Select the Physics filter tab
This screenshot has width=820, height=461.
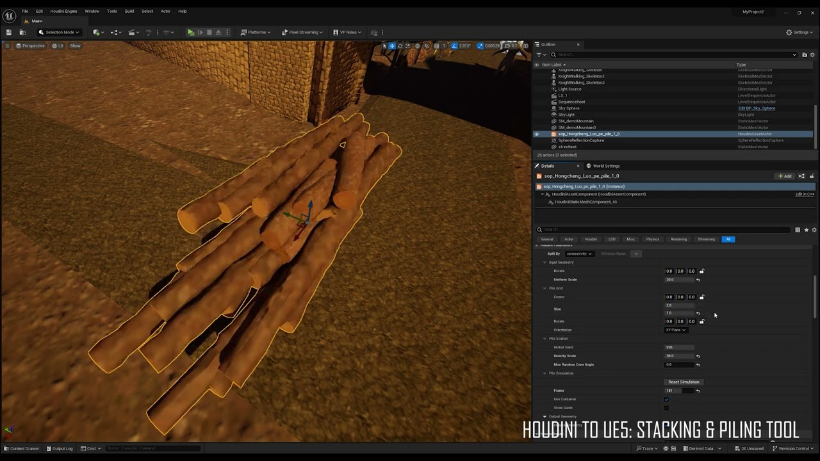coord(652,239)
